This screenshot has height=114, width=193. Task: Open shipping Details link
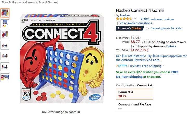click(x=171, y=46)
